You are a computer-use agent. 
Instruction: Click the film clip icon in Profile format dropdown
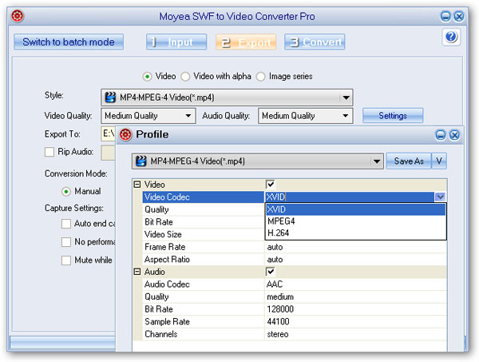point(141,161)
